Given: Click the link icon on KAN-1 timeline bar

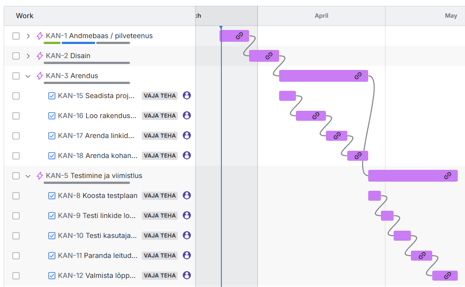Looking at the screenshot, I should (240, 36).
